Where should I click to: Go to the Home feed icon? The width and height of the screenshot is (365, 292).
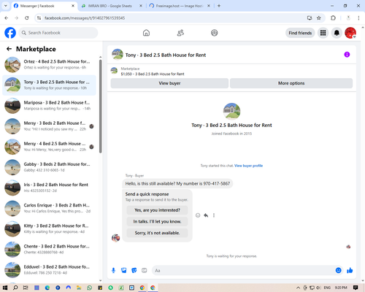click(x=146, y=33)
